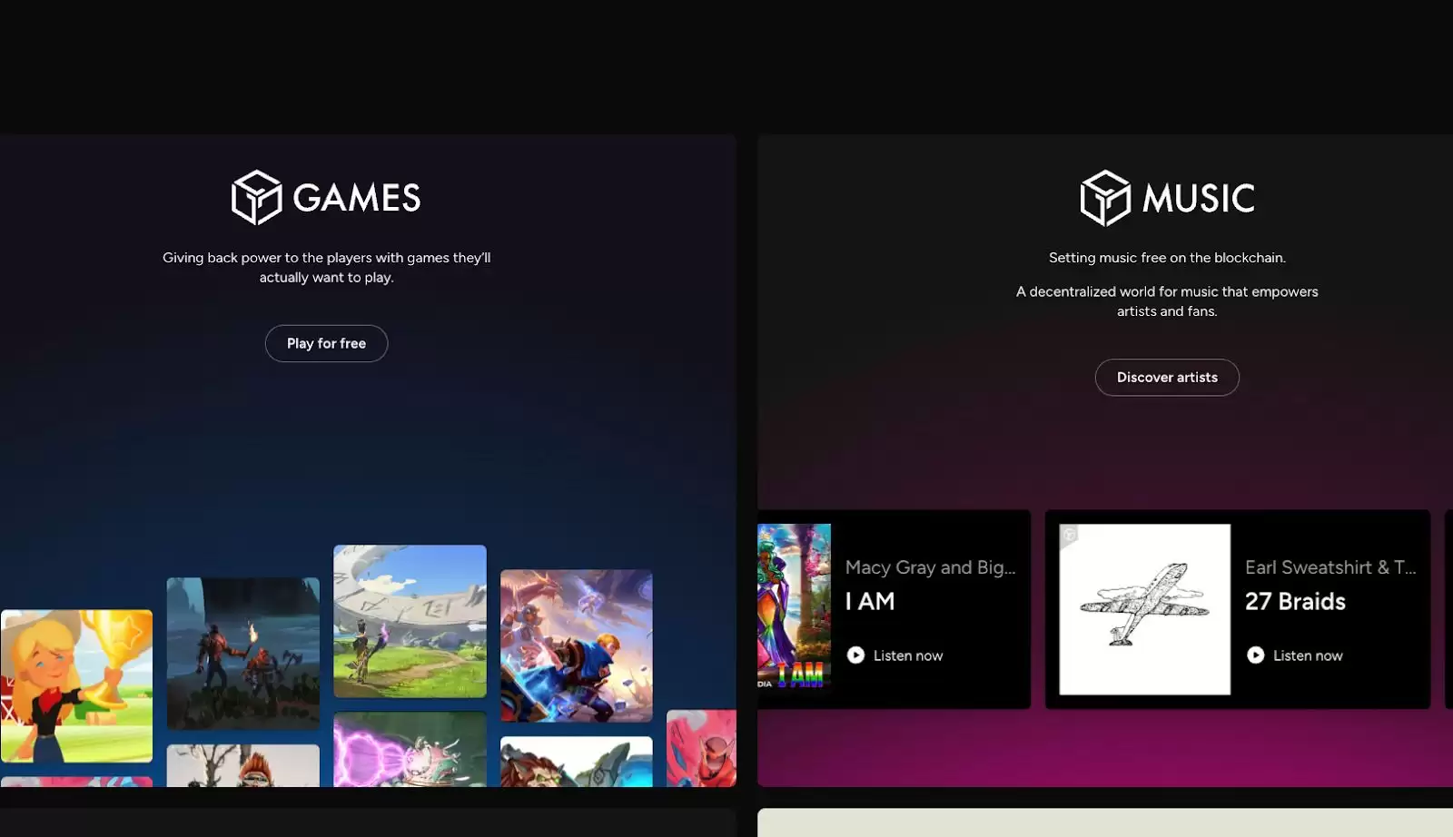Open the purple energy blast game tile
Viewport: 1453px width, 837px height.
(410, 749)
